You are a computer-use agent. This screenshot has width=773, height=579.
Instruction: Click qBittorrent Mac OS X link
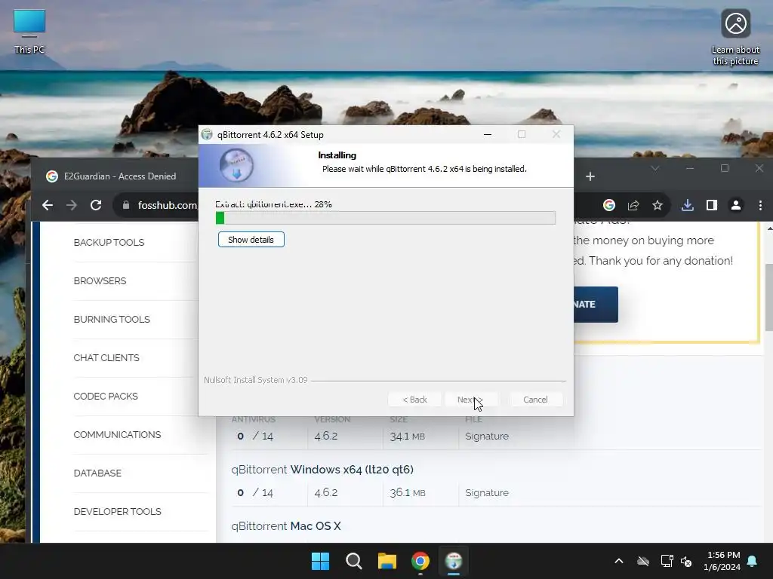[x=286, y=525]
